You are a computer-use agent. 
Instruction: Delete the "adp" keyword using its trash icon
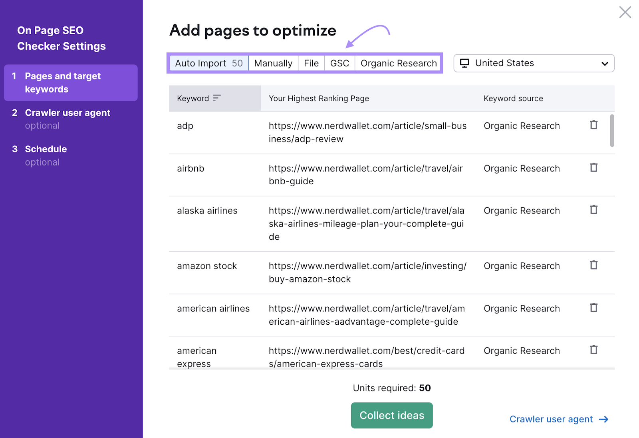(x=594, y=125)
